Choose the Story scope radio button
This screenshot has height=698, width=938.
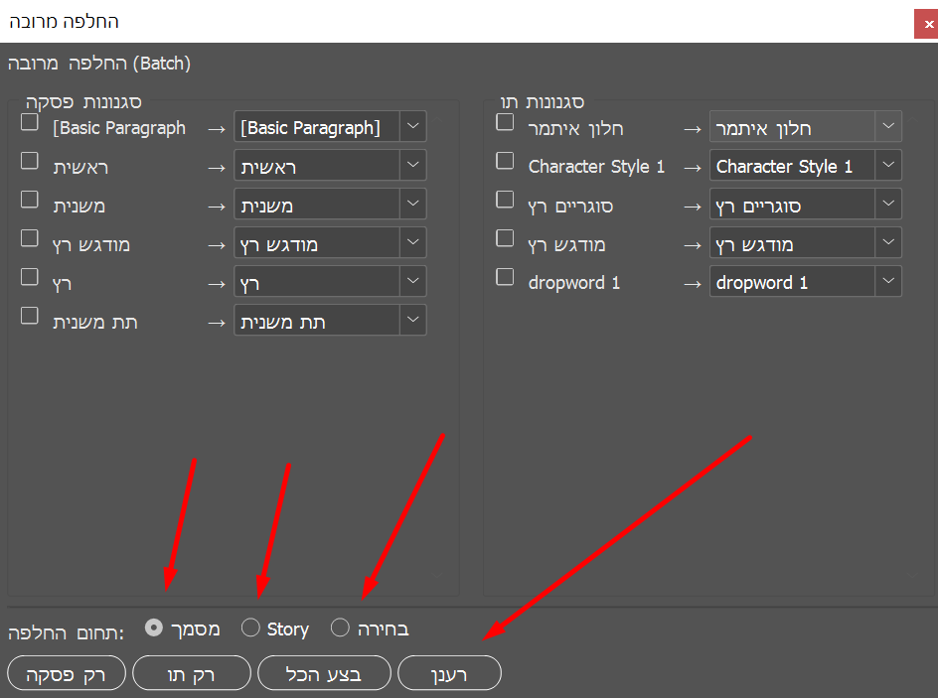[x=250, y=628]
